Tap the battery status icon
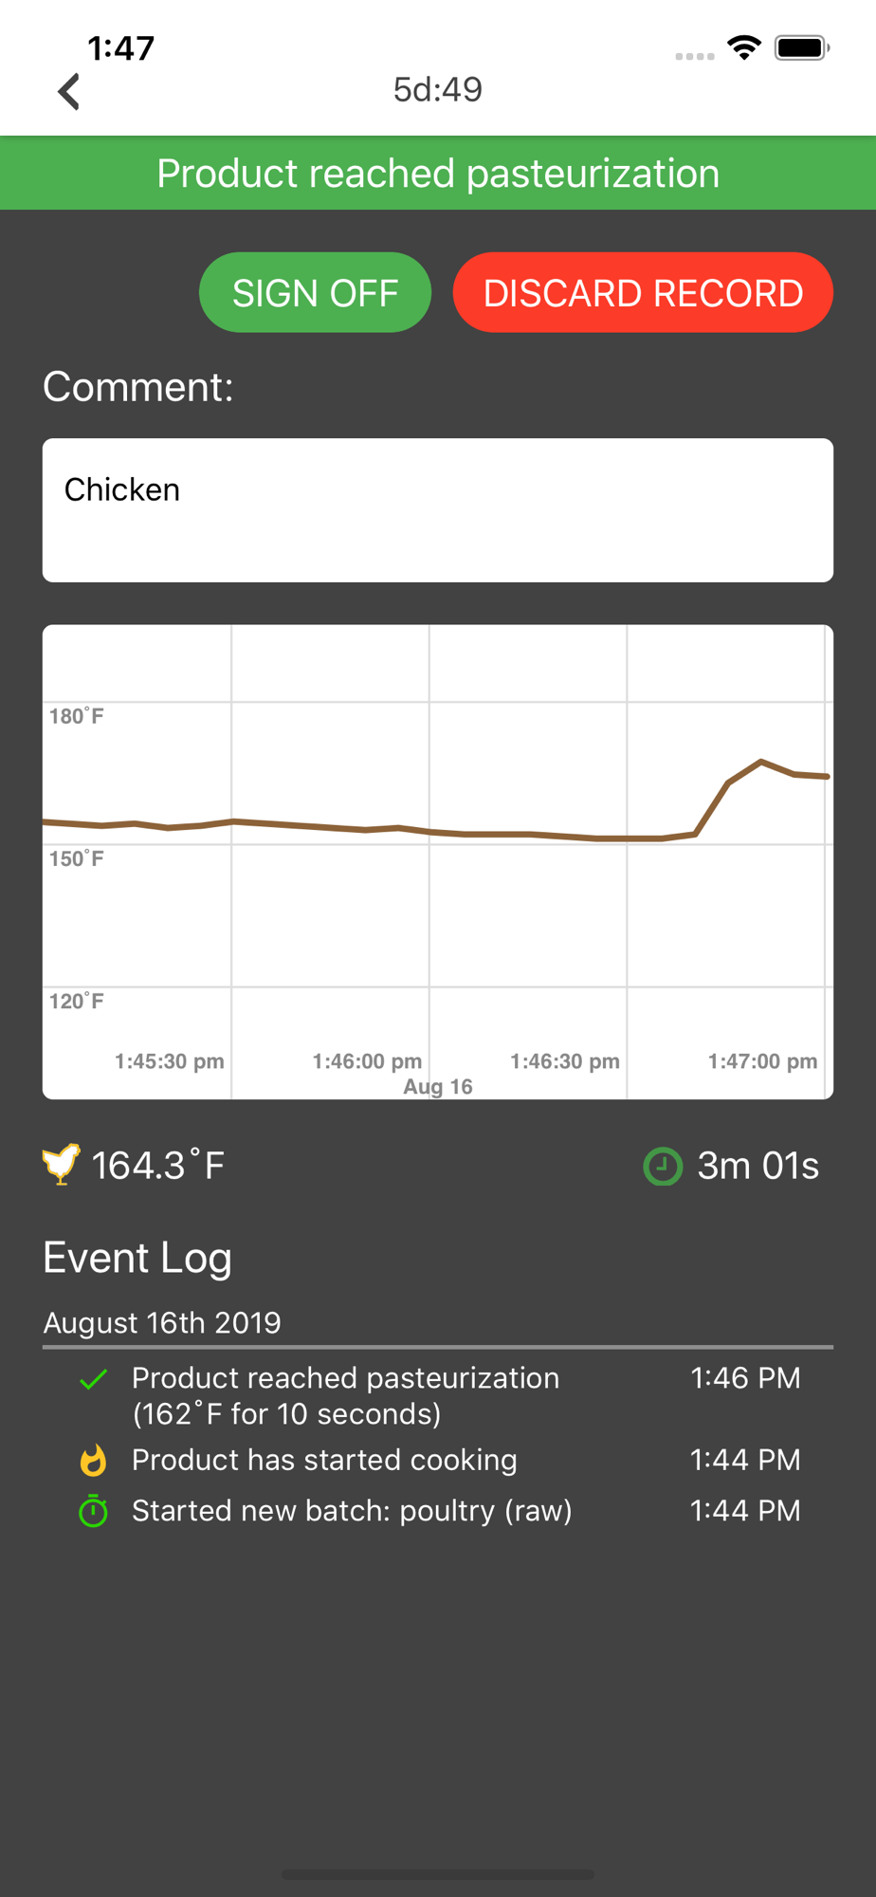The height and width of the screenshot is (1897, 876). [x=801, y=47]
